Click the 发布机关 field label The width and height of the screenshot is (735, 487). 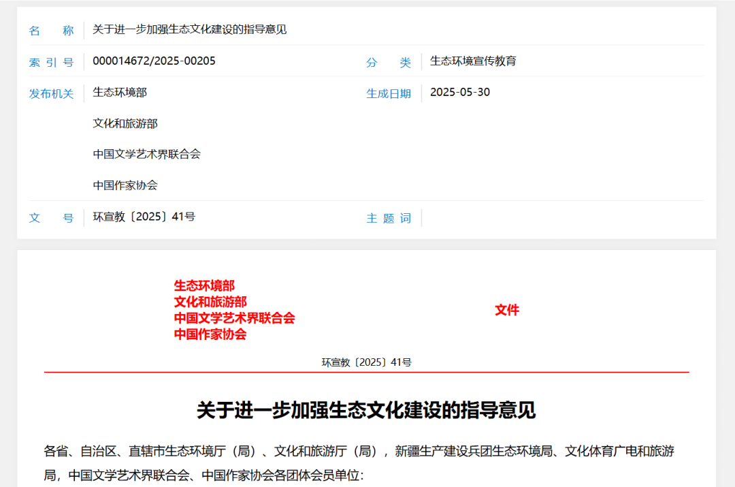click(51, 94)
